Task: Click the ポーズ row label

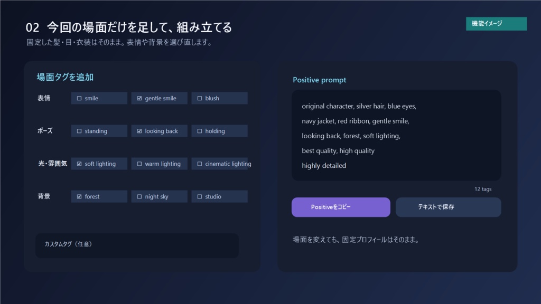Action: click(45, 131)
